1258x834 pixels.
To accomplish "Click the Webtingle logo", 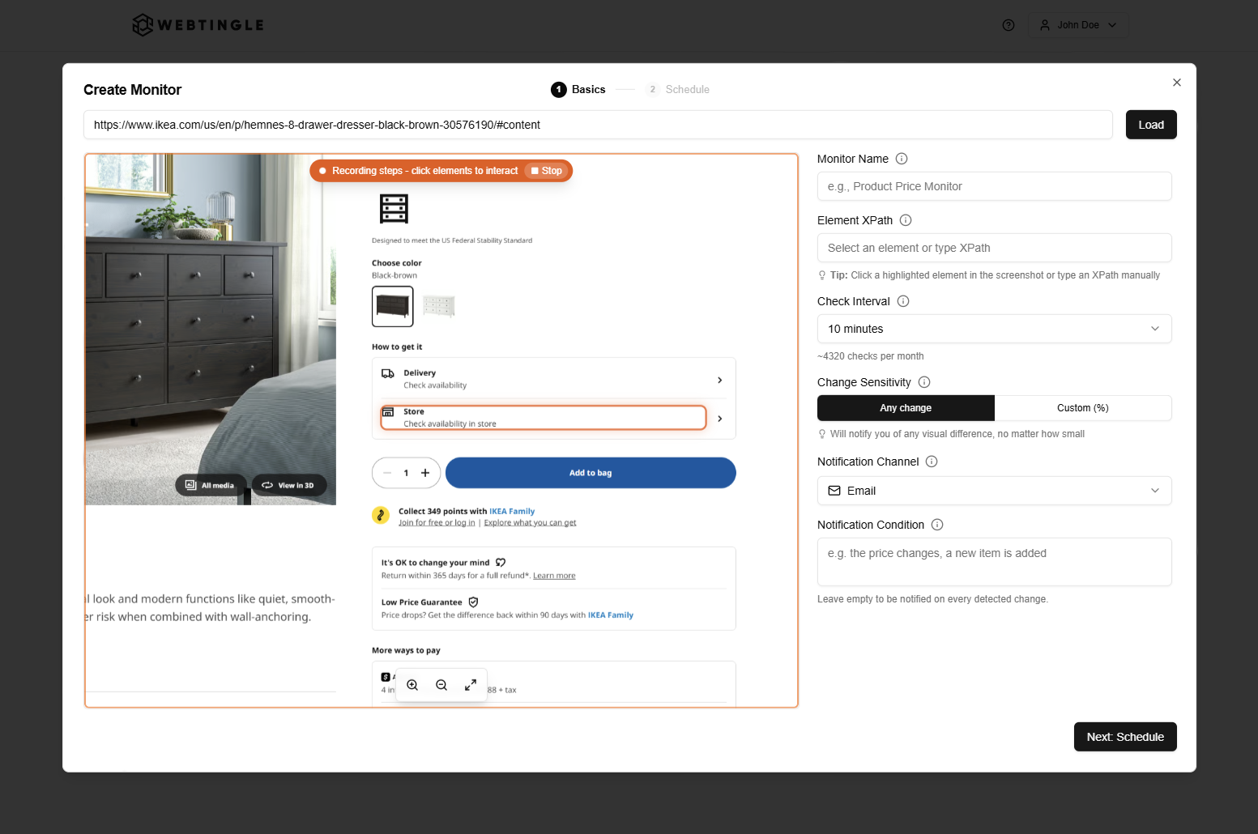I will 198,25.
